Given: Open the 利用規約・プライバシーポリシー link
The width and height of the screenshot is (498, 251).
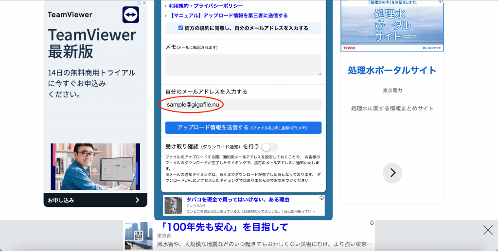Looking at the screenshot, I should coord(206,6).
